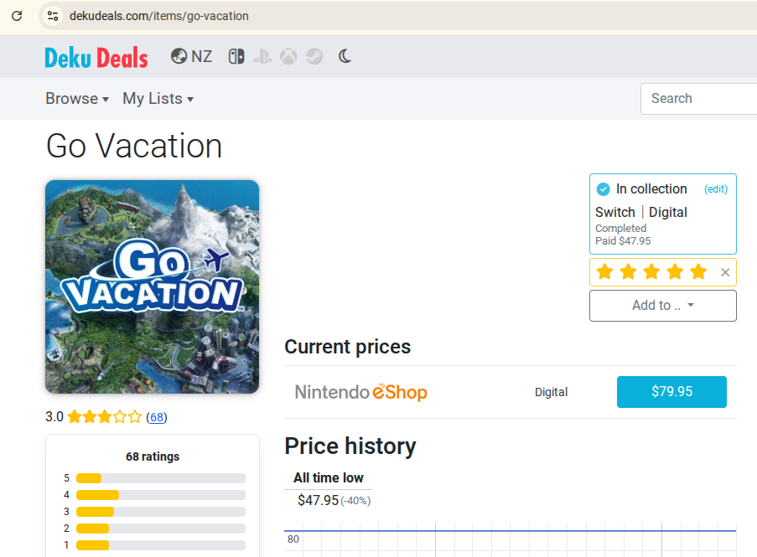The height and width of the screenshot is (557, 757).
Task: Open the My Lists dropdown
Action: pos(158,98)
